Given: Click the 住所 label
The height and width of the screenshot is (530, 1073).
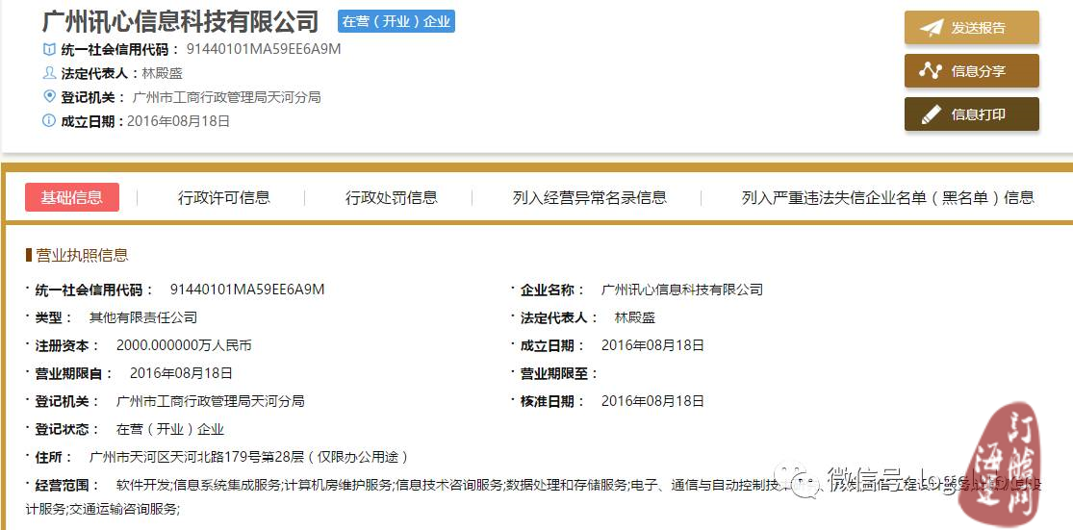Looking at the screenshot, I should [x=53, y=457].
